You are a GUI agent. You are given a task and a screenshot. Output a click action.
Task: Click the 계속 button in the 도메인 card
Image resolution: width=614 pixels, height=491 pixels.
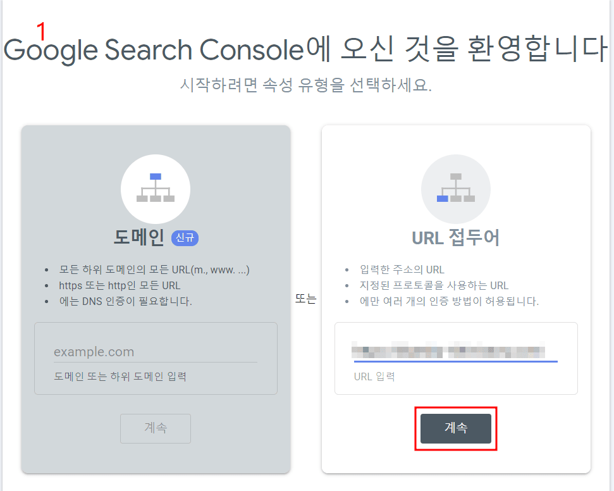click(x=155, y=428)
